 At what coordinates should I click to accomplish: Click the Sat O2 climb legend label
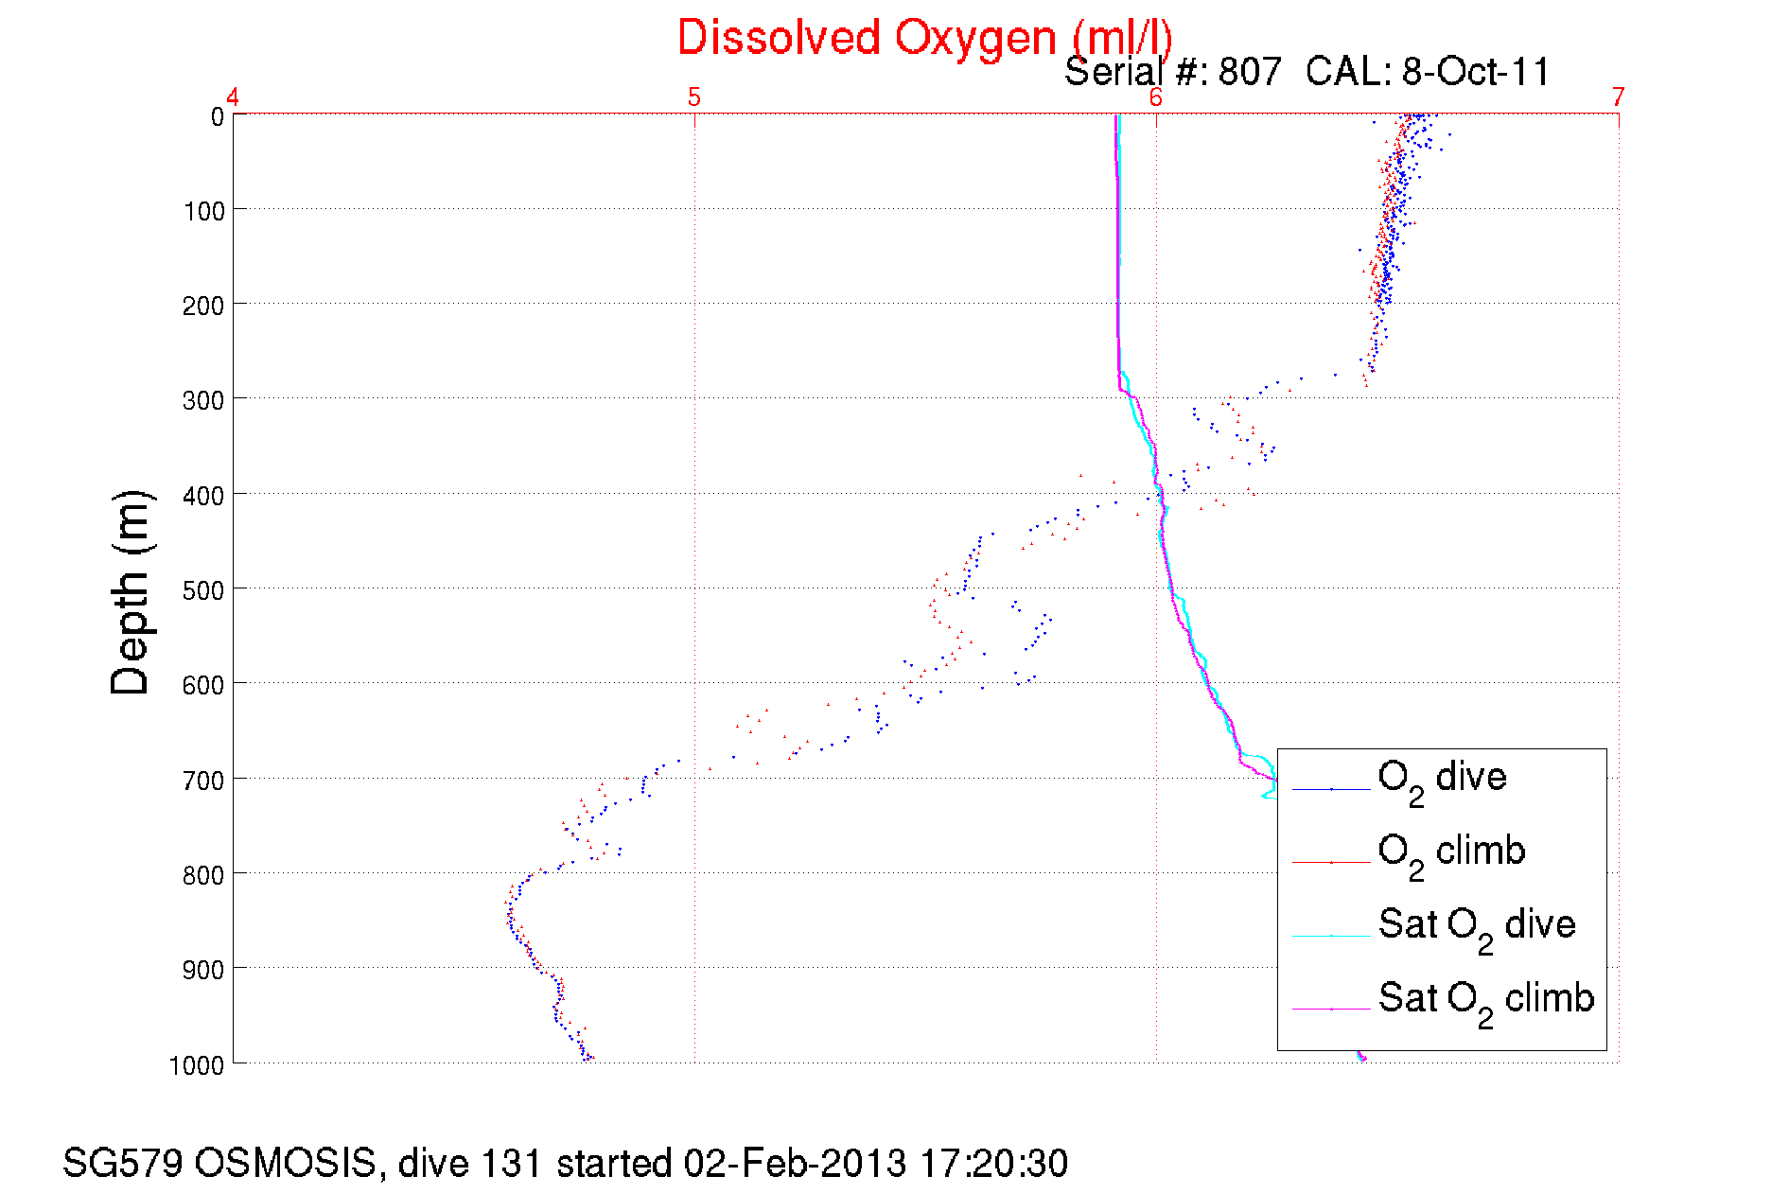(1486, 1002)
